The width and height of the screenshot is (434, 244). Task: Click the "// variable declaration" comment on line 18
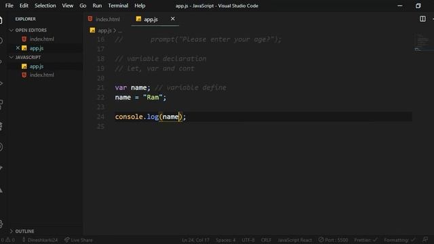(x=161, y=59)
